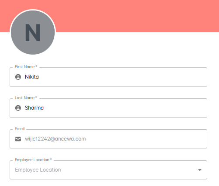Click the dark letter N initial

33,33
